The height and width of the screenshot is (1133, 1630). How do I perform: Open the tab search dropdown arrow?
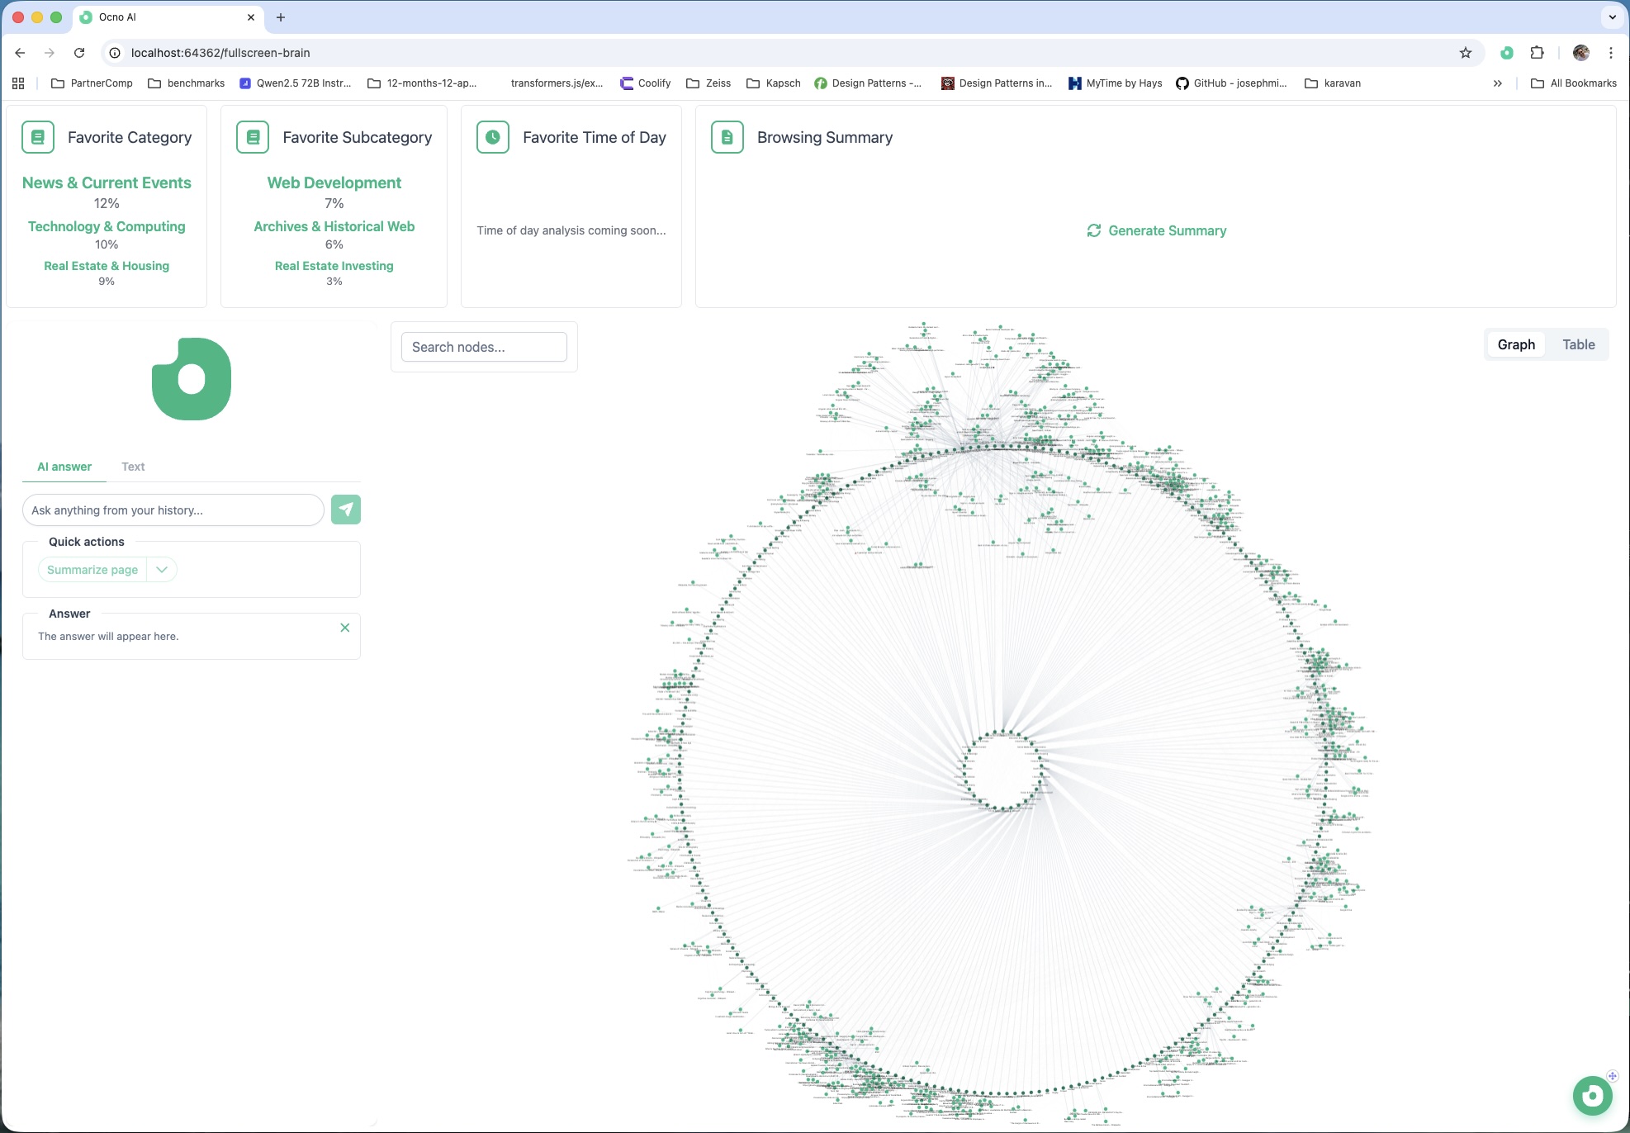(x=1612, y=17)
